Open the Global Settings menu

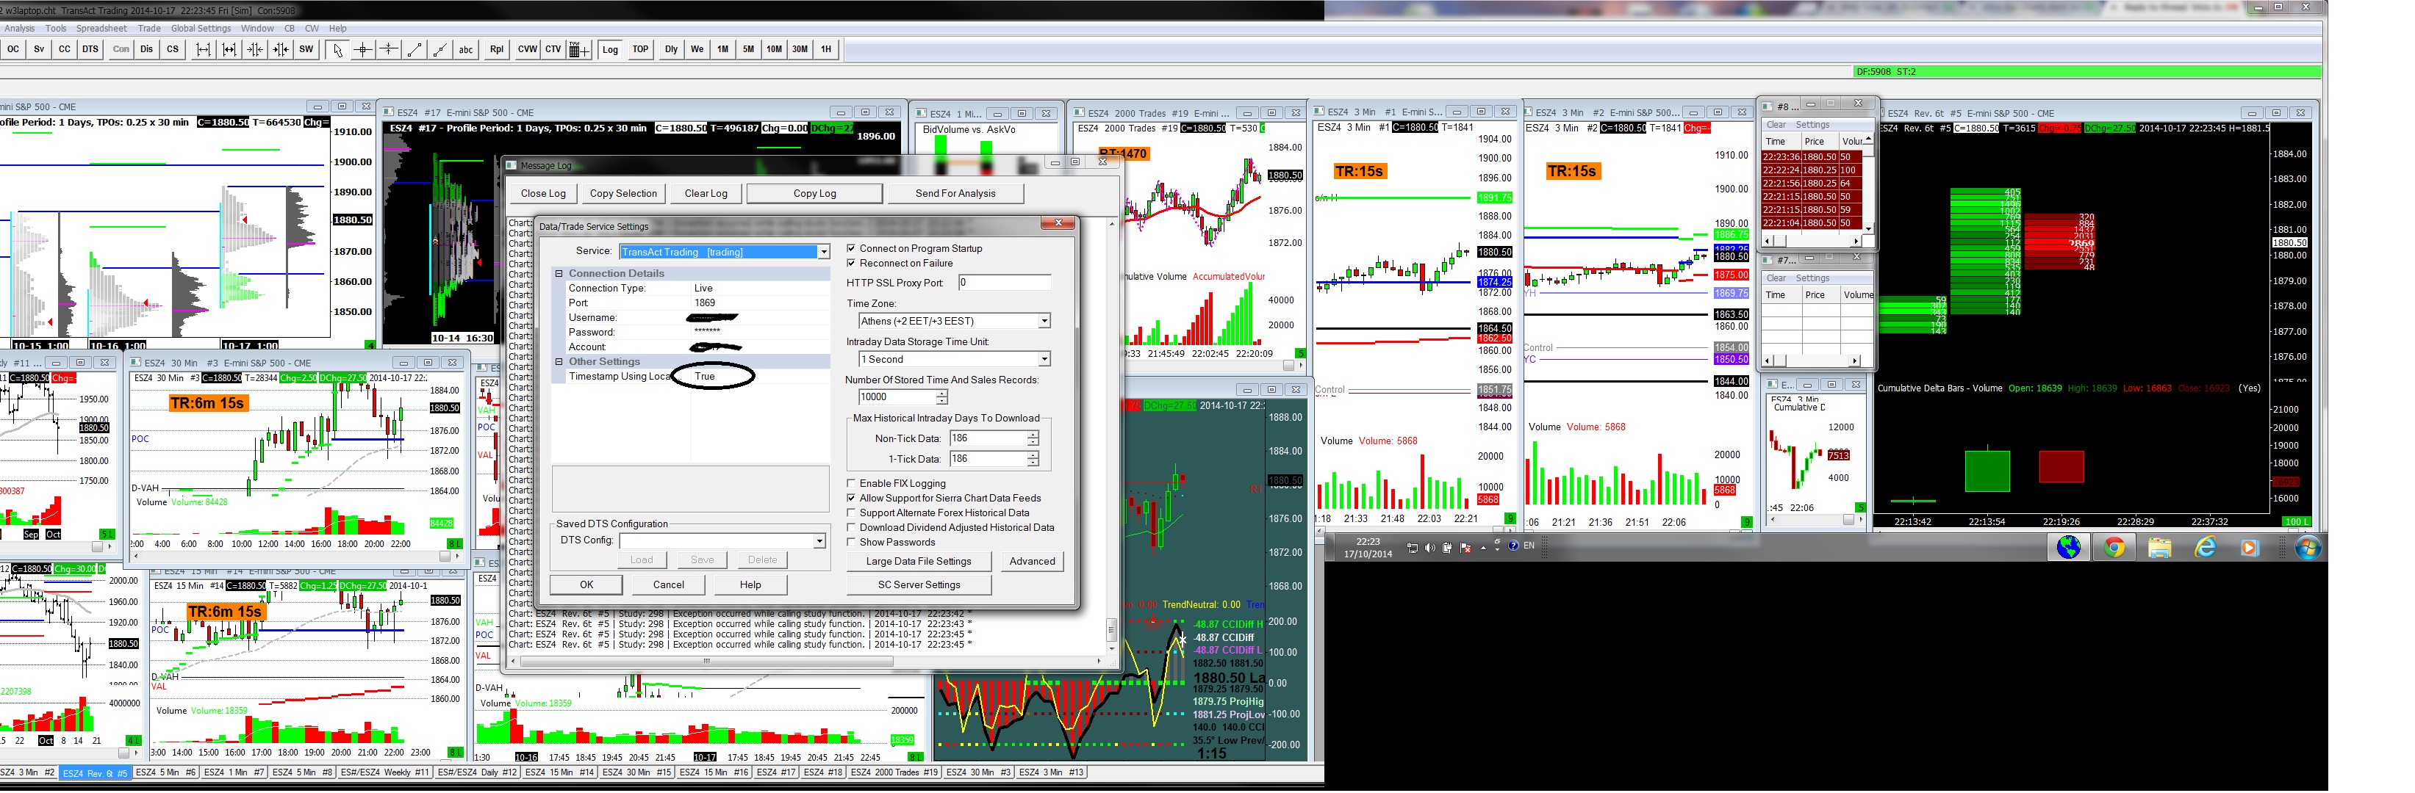coord(201,28)
